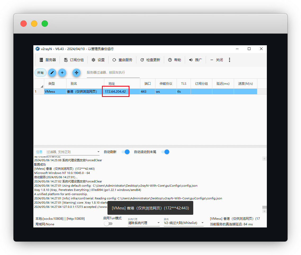Open the 路由 dropdown showing V2-绕过大陆(Whitelist)
Screen dimensions: 301x255
pyautogui.click(x=184, y=223)
